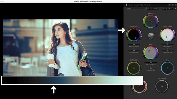This screenshot has width=177, height=99.
Task: Toggle the eye preview icon in toolbar
Action: point(176,9)
